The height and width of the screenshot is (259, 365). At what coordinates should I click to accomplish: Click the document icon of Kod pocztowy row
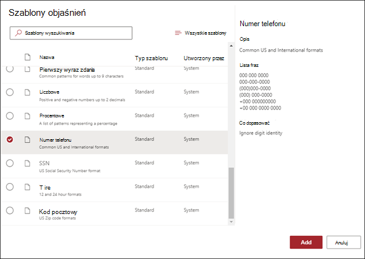(27, 210)
